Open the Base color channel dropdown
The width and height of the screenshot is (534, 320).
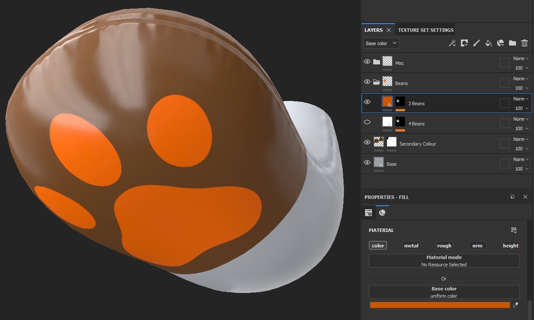(381, 43)
